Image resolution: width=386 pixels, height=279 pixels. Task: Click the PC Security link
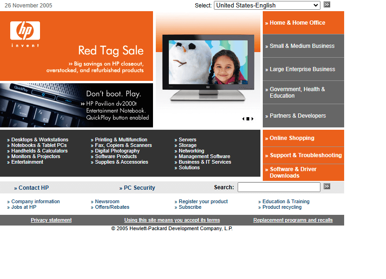[140, 188]
